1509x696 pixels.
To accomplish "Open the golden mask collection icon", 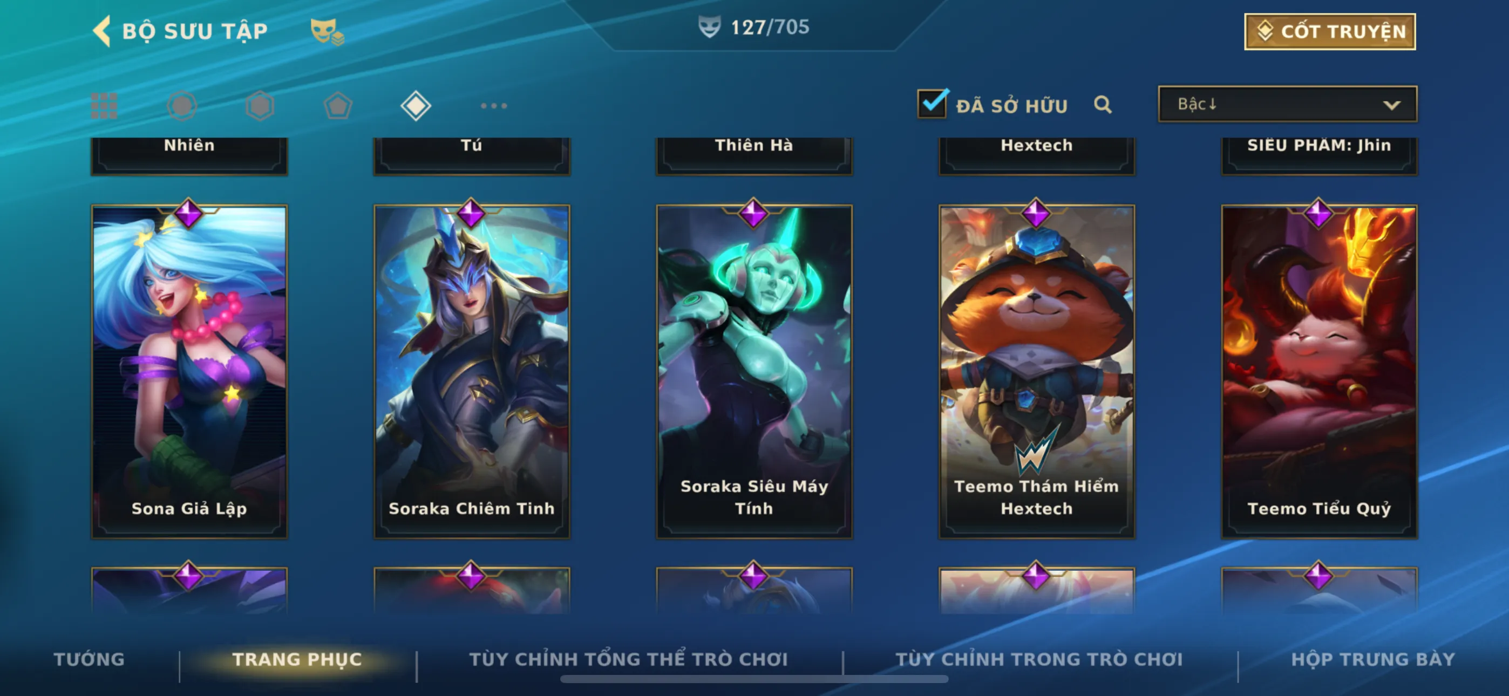I will coord(327,31).
